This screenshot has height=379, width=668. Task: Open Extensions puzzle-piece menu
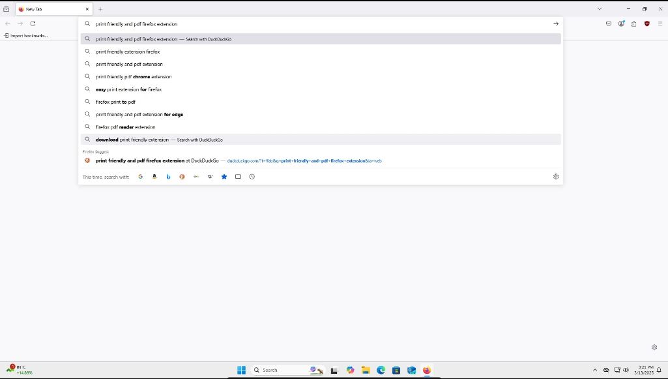[634, 24]
